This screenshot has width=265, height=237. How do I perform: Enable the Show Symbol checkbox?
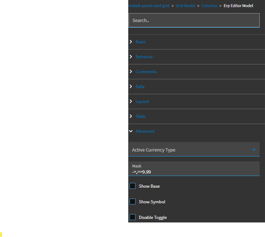(132, 202)
